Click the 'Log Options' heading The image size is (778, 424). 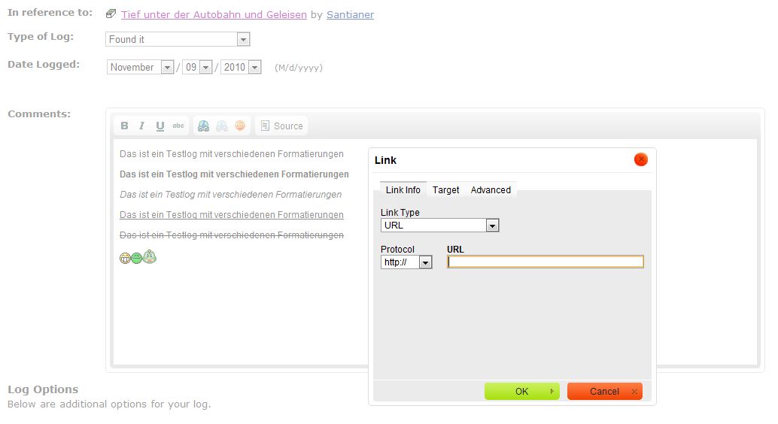click(43, 389)
